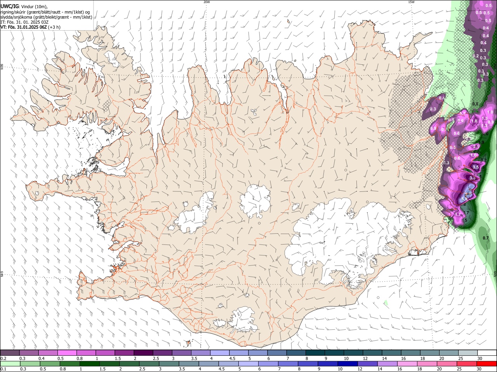Click the 'UWC/IG: Vindur (10m)' title text

coord(24,7)
